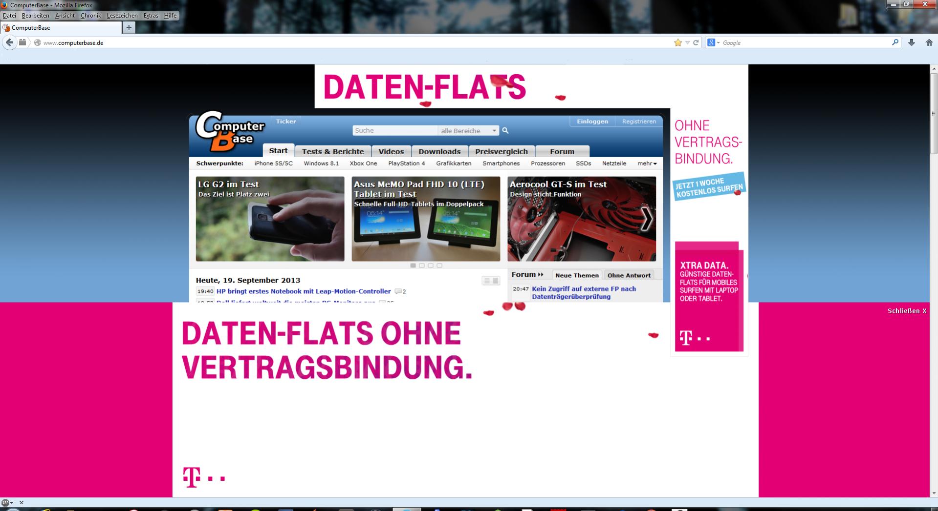Open the Firefox home page icon
938x511 pixels.
click(929, 42)
